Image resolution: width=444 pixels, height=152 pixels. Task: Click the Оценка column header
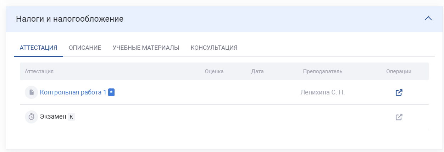[214, 71]
